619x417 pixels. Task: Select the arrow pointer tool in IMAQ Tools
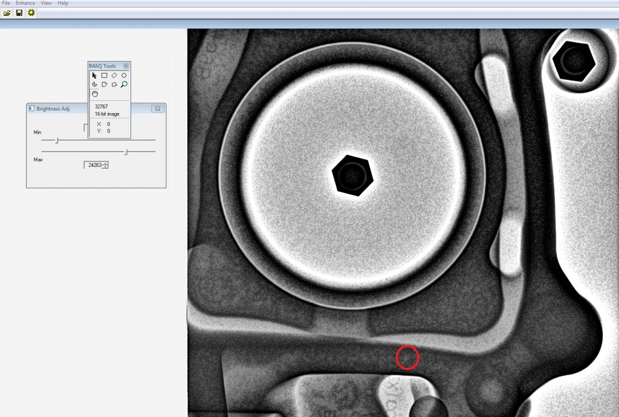pos(94,76)
